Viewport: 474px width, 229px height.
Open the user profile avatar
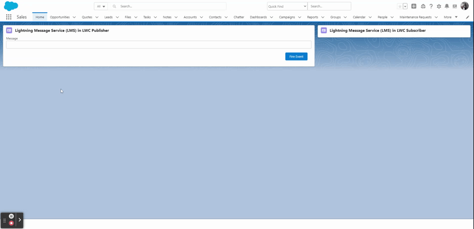(x=464, y=6)
